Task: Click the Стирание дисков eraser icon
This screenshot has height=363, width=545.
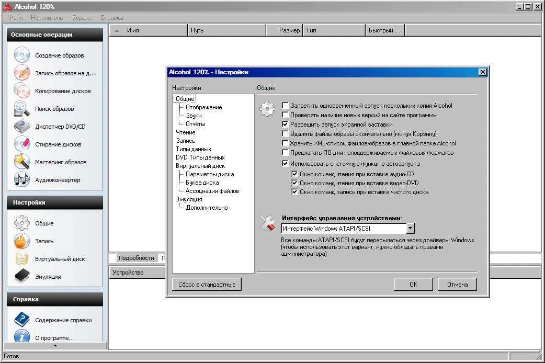Action: pos(22,144)
